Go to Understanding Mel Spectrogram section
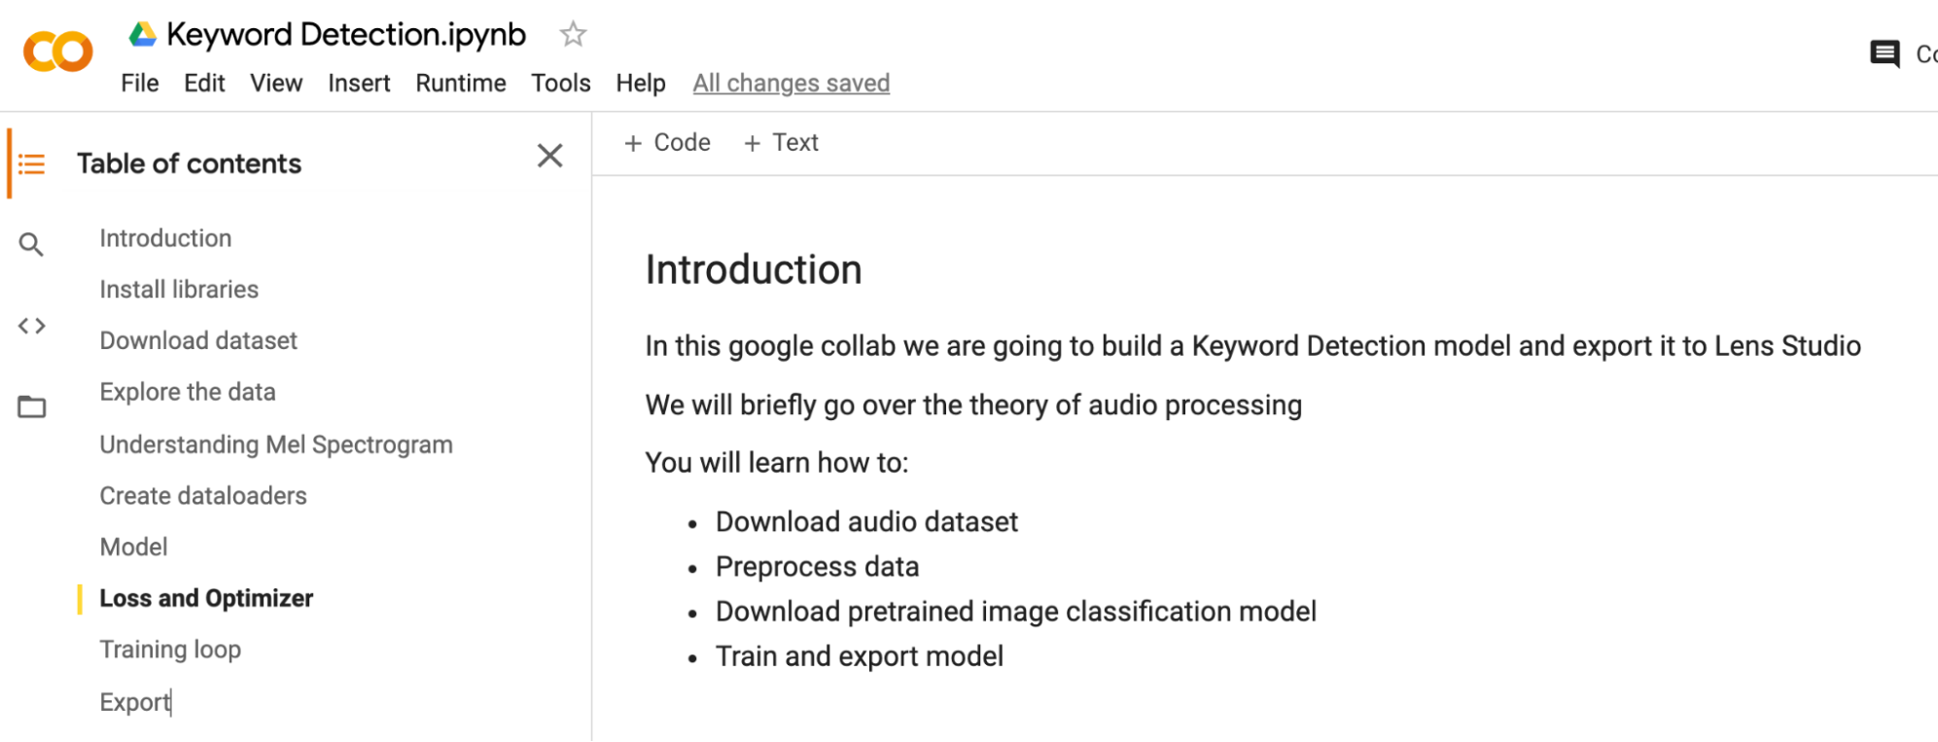Viewport: 1938px width, 742px height. [276, 444]
